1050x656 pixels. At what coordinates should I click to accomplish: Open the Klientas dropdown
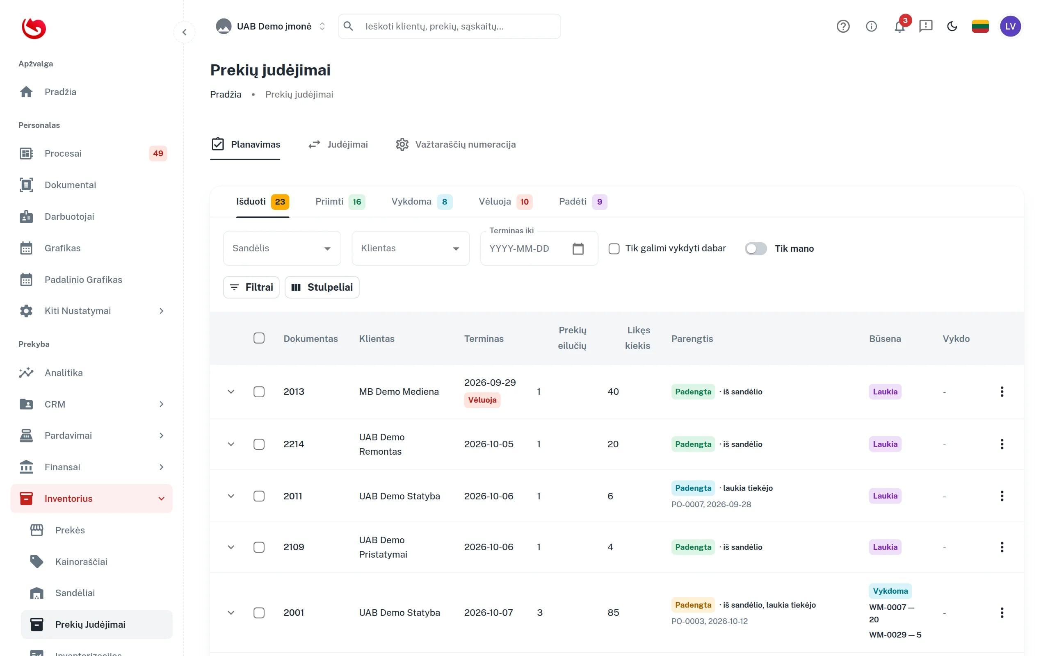point(411,248)
